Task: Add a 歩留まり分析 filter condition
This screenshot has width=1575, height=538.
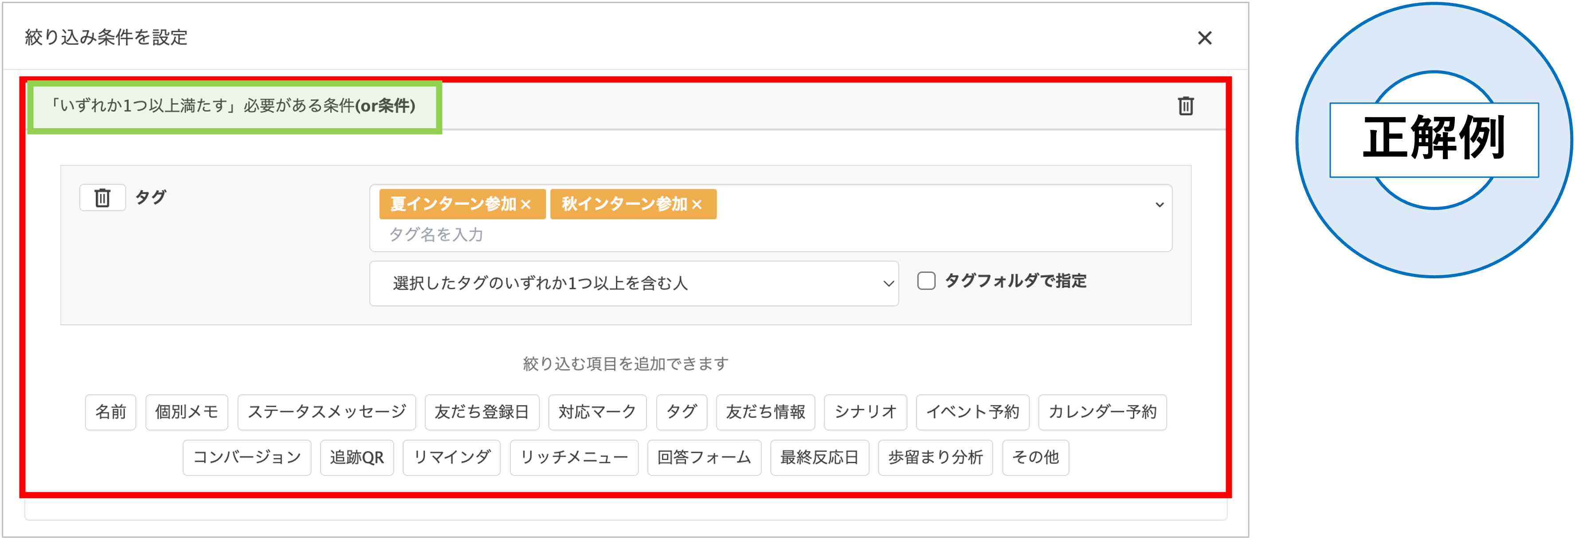Action: click(936, 457)
